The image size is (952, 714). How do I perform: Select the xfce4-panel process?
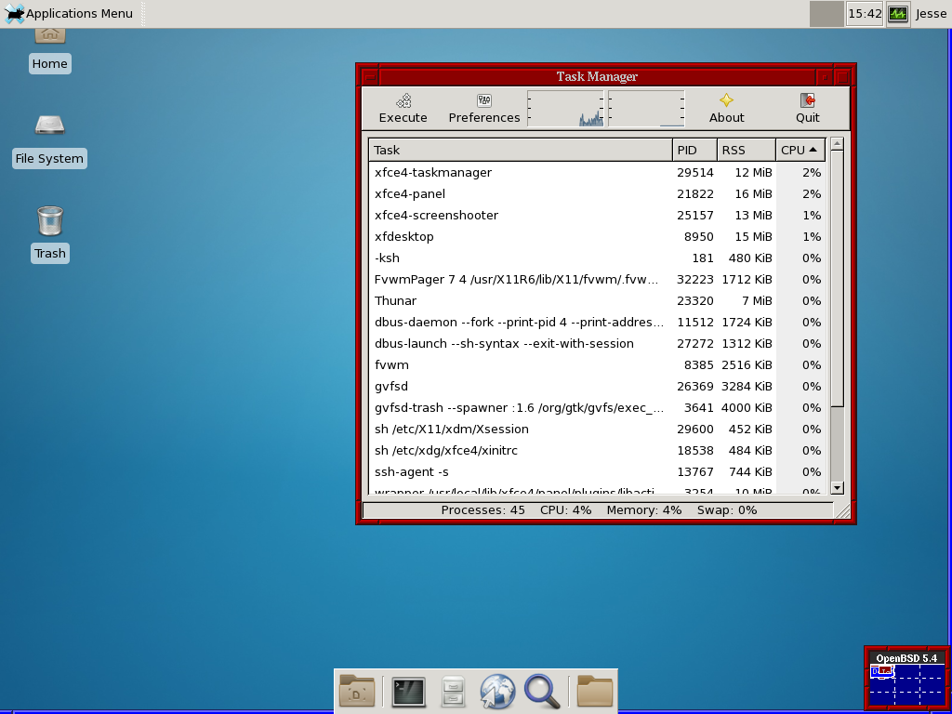point(597,193)
